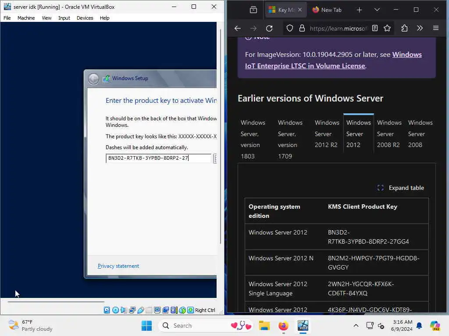
Task: Open the Input menu in VirtualBox
Action: 64,17
